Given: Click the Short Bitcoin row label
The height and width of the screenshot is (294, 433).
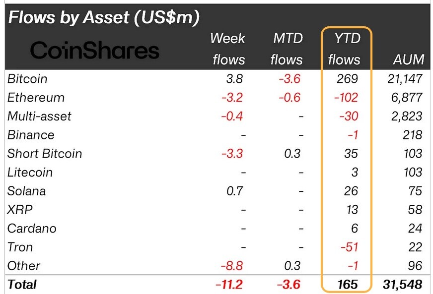Looking at the screenshot, I should tap(45, 154).
